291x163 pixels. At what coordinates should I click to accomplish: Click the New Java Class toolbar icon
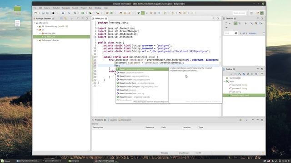click(x=111, y=13)
